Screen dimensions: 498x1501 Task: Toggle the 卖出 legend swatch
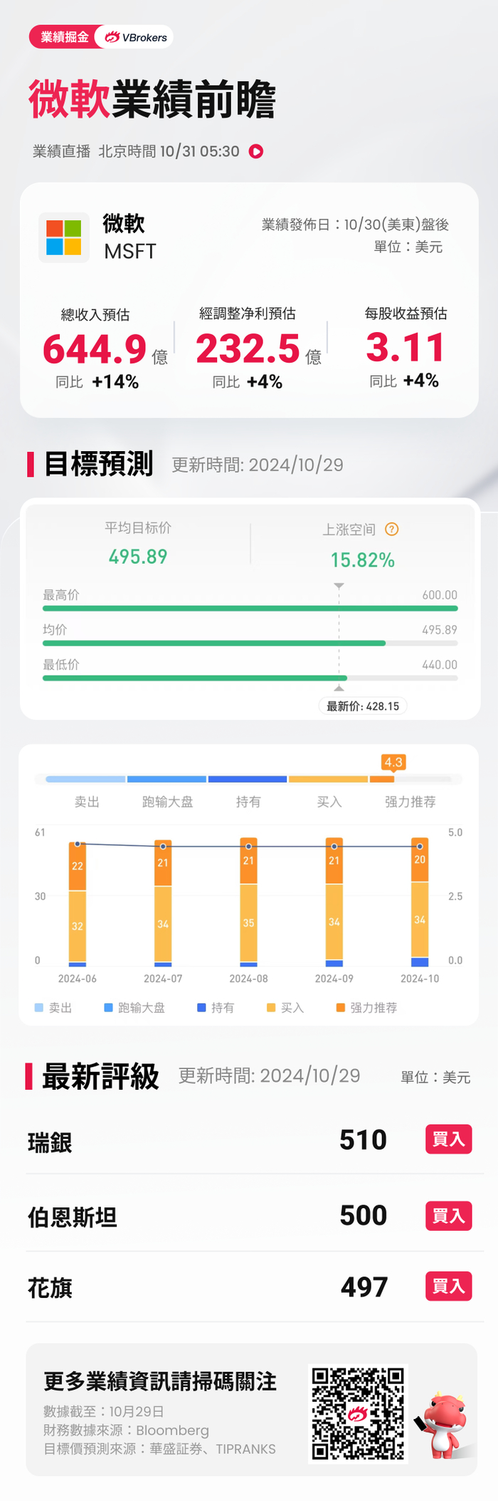point(39,1007)
